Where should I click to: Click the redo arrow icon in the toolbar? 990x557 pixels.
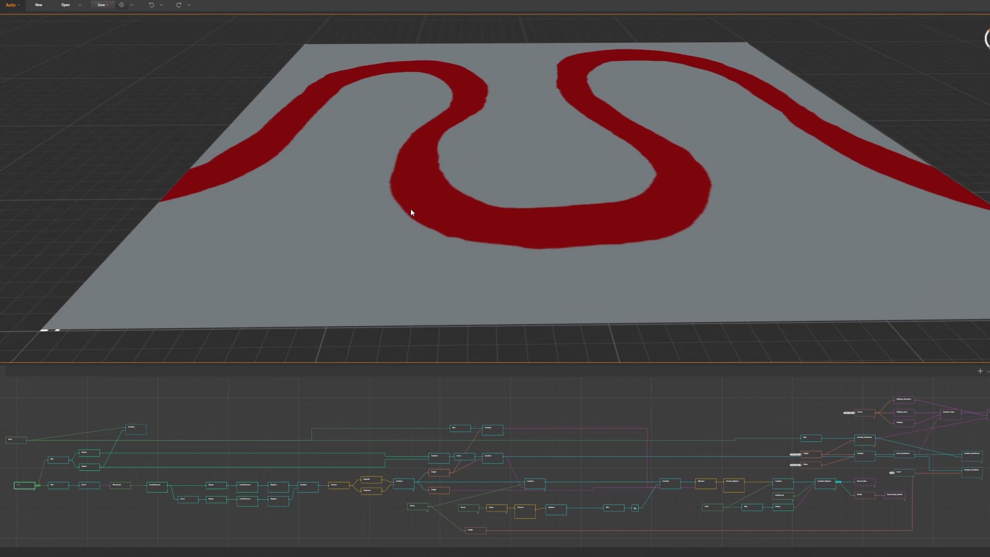tap(178, 5)
